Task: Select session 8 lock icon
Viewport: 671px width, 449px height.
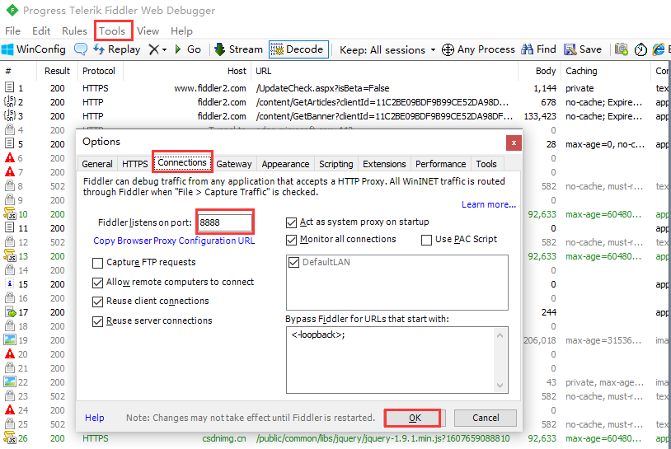Action: (x=9, y=185)
